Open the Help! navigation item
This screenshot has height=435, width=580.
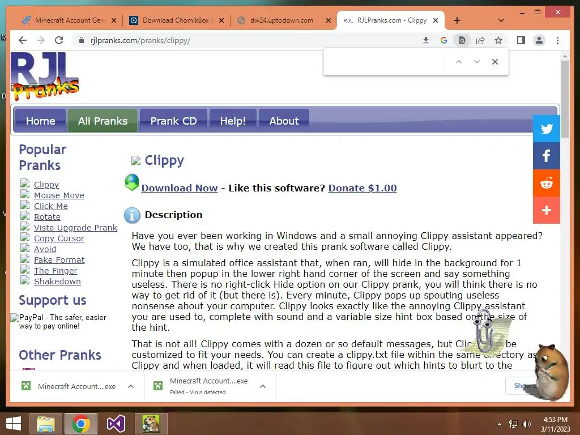pos(233,121)
